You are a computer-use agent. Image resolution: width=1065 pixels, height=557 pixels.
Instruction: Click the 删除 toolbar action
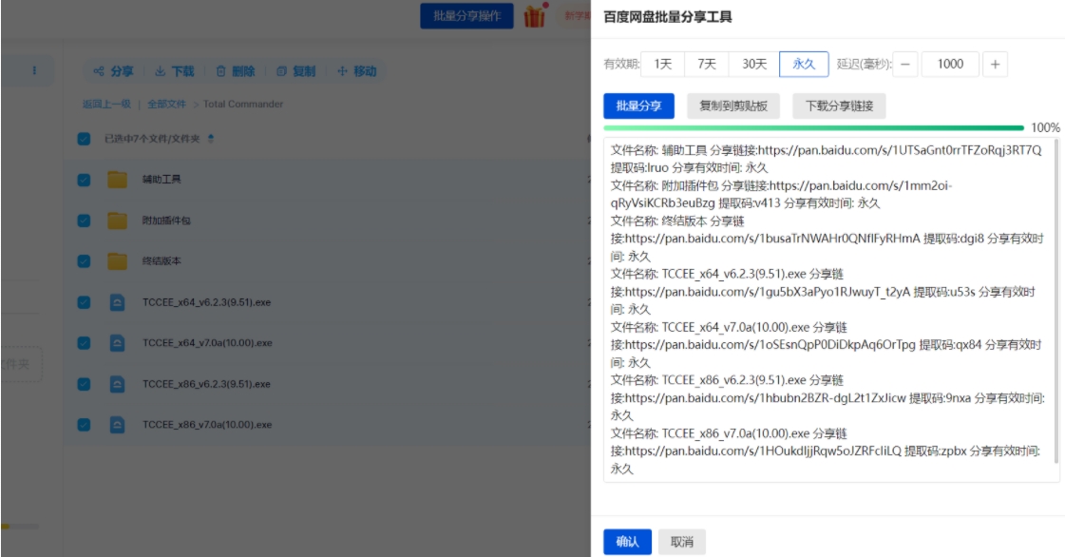tap(236, 71)
